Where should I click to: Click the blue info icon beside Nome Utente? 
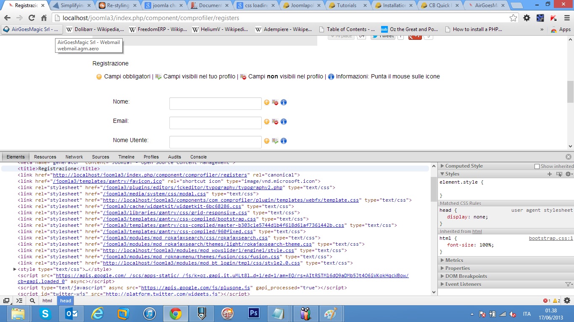284,141
